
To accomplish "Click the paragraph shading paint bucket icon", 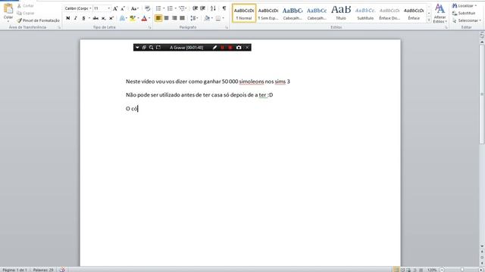I will point(207,18).
